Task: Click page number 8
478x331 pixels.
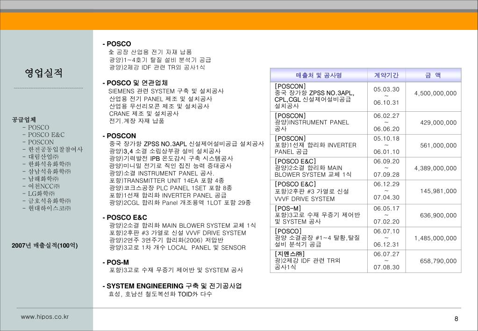Action: coord(456,319)
